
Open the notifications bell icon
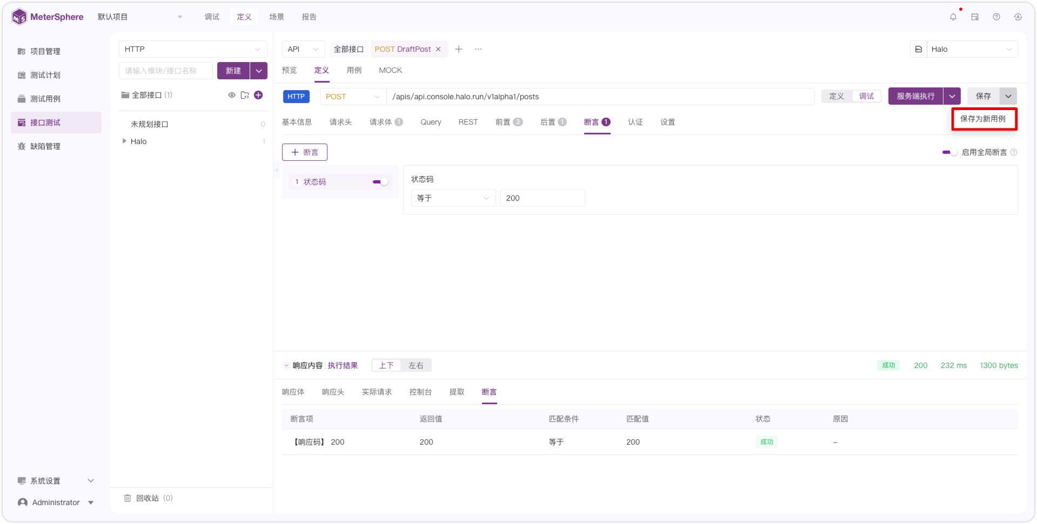tap(953, 17)
